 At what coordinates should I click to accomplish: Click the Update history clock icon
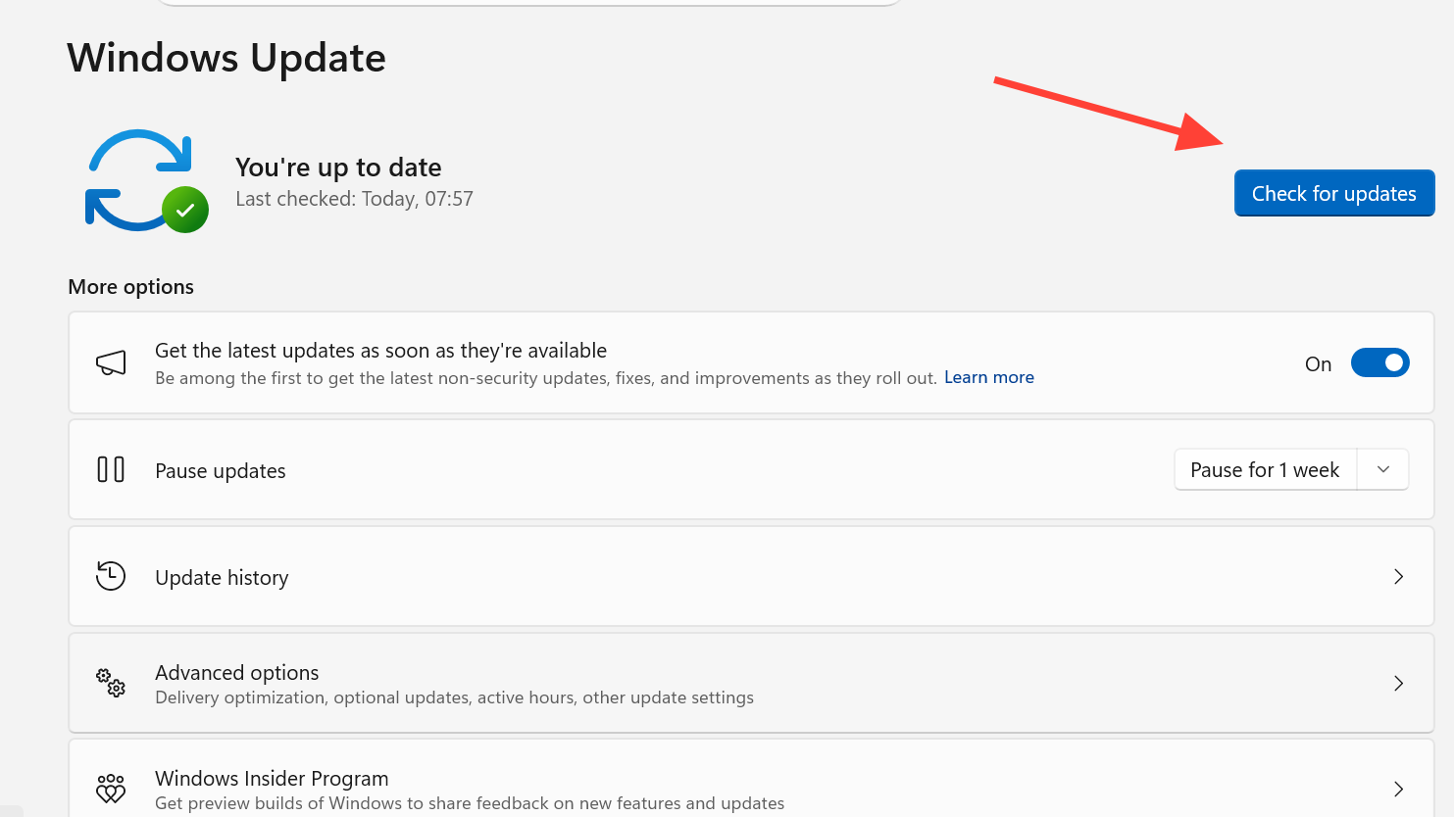111,576
